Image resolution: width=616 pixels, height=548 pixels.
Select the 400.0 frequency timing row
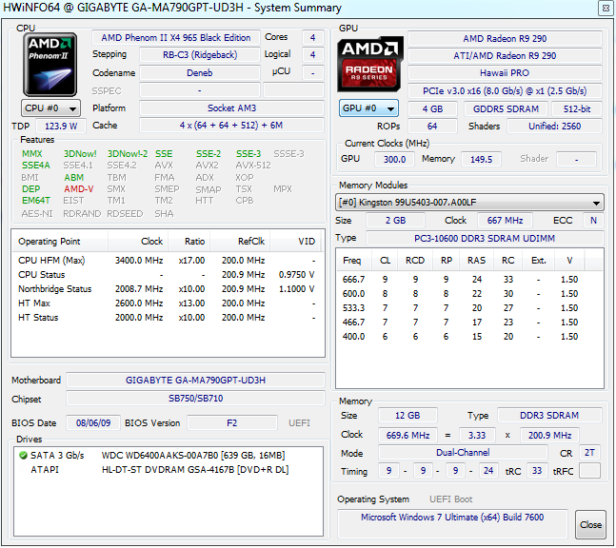click(x=467, y=337)
